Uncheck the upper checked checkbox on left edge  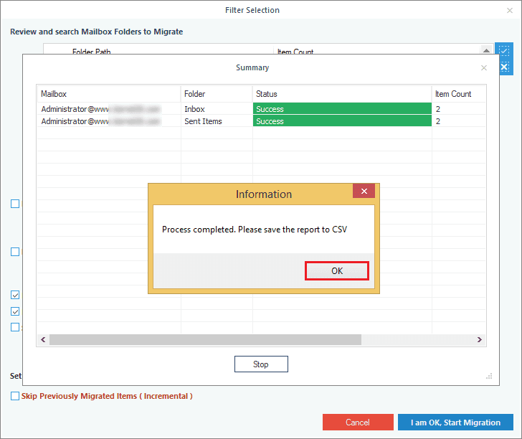(x=15, y=295)
